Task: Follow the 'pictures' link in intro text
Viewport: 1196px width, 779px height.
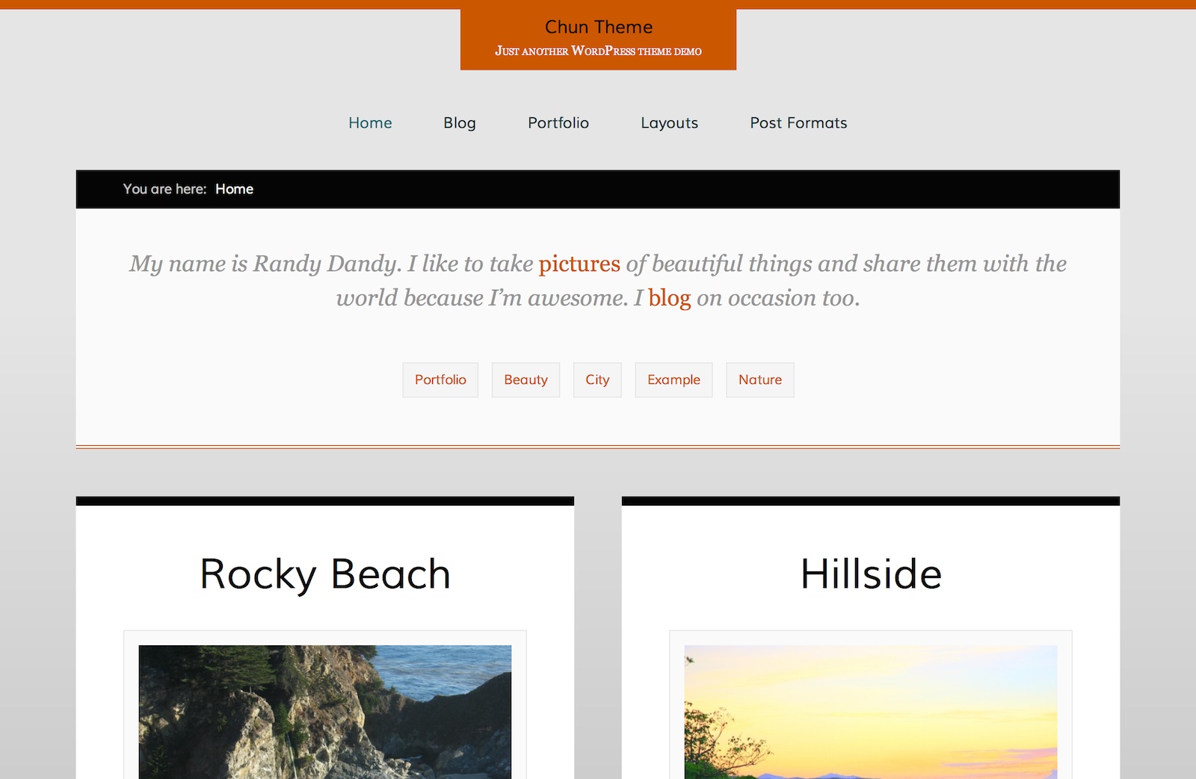Action: pos(579,264)
